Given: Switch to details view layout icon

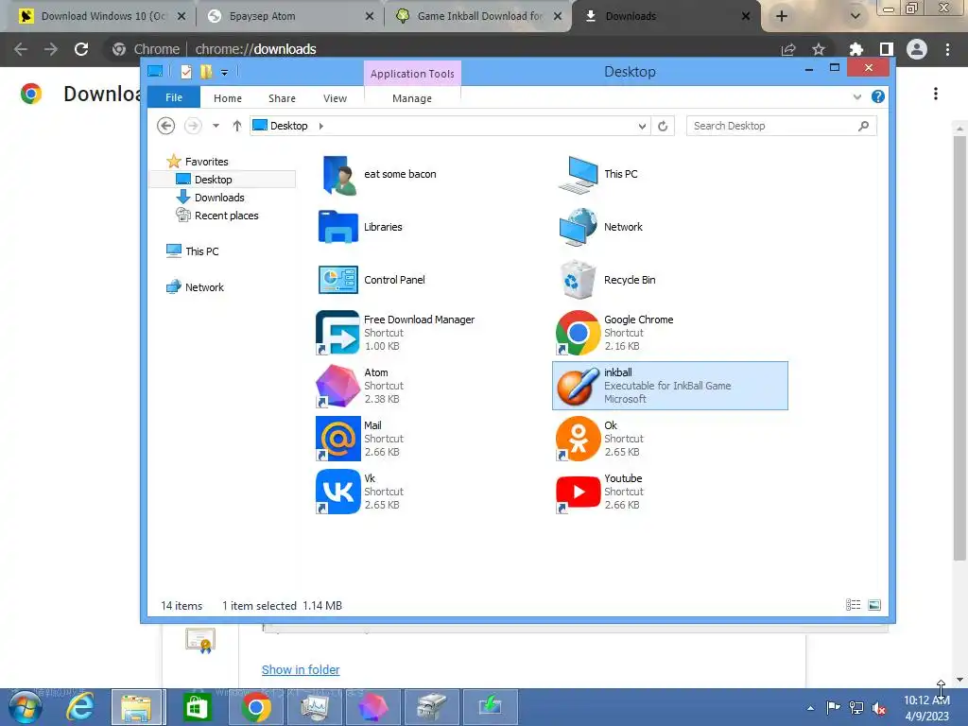Looking at the screenshot, I should [854, 605].
